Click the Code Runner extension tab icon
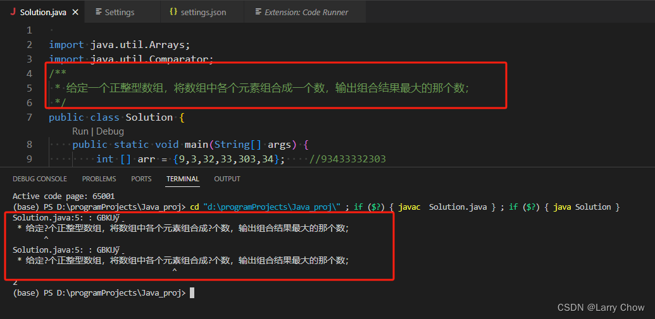The height and width of the screenshot is (319, 655). [258, 11]
